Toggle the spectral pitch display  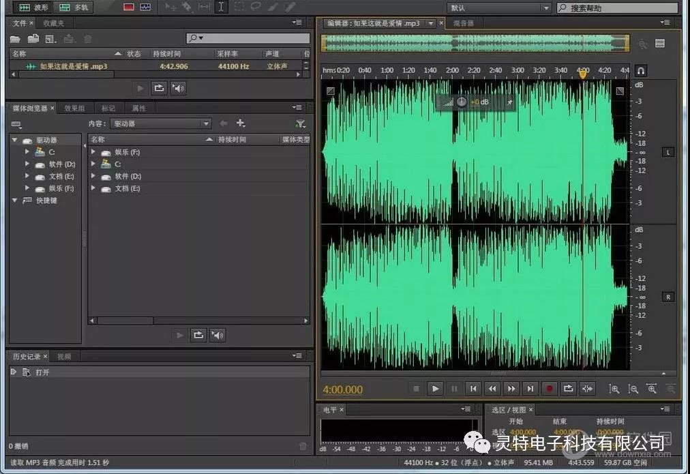(x=145, y=7)
